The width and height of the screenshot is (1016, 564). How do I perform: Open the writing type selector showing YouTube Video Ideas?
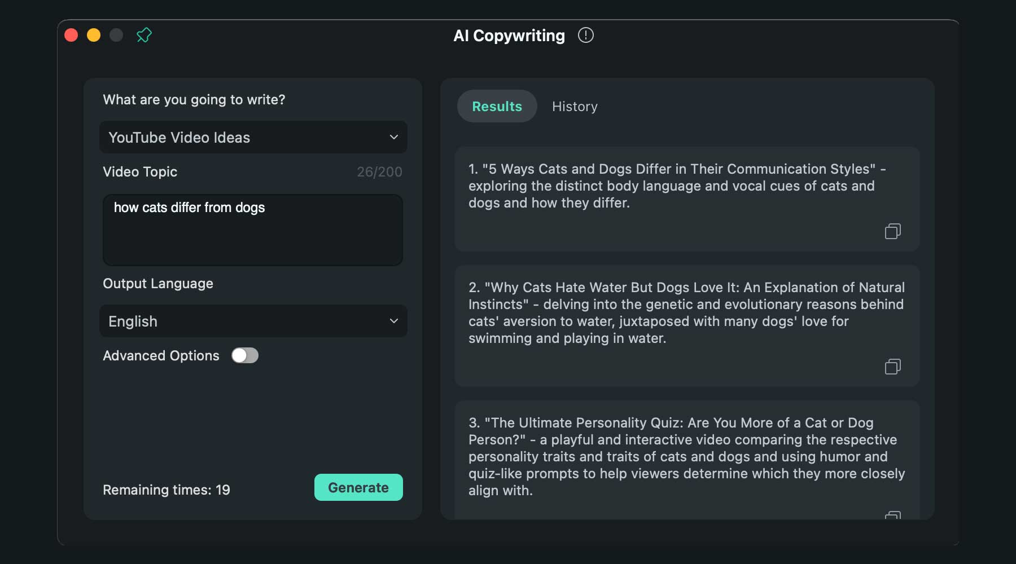click(x=253, y=137)
